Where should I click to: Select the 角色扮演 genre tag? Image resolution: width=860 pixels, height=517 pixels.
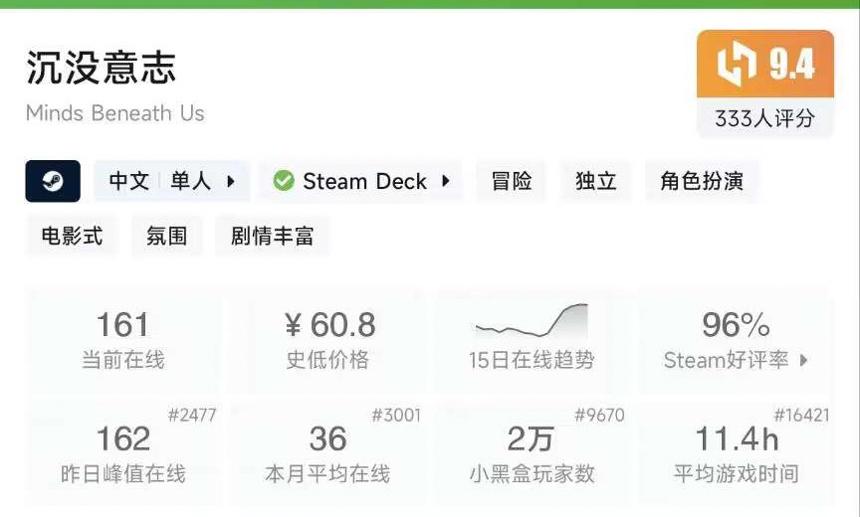click(701, 181)
